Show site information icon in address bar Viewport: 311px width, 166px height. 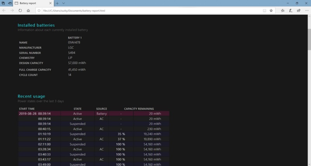[x=39, y=10]
